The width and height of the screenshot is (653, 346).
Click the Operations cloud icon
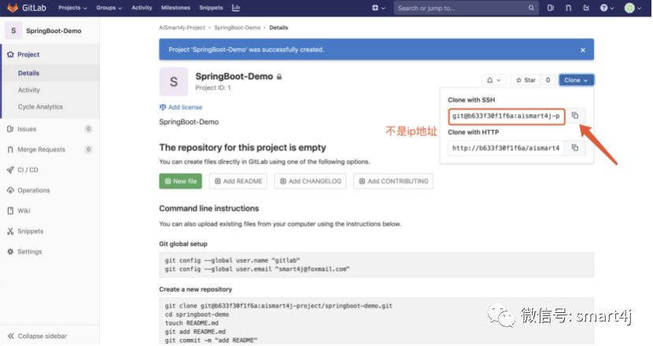(x=10, y=190)
